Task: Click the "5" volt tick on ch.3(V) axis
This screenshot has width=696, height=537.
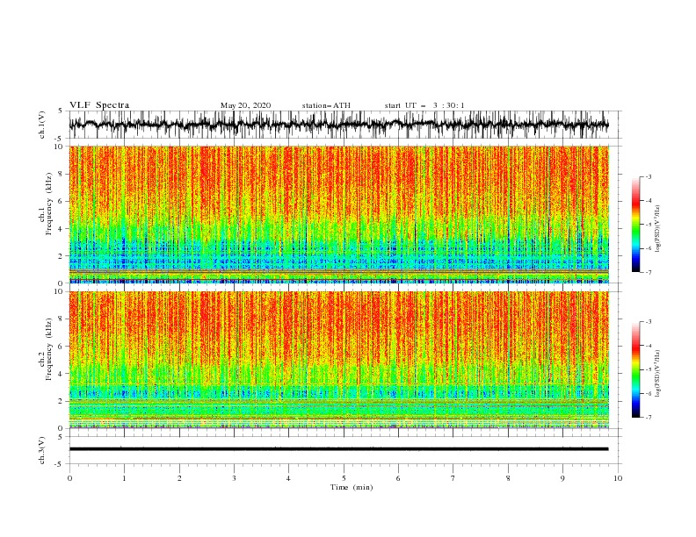Action: point(62,437)
